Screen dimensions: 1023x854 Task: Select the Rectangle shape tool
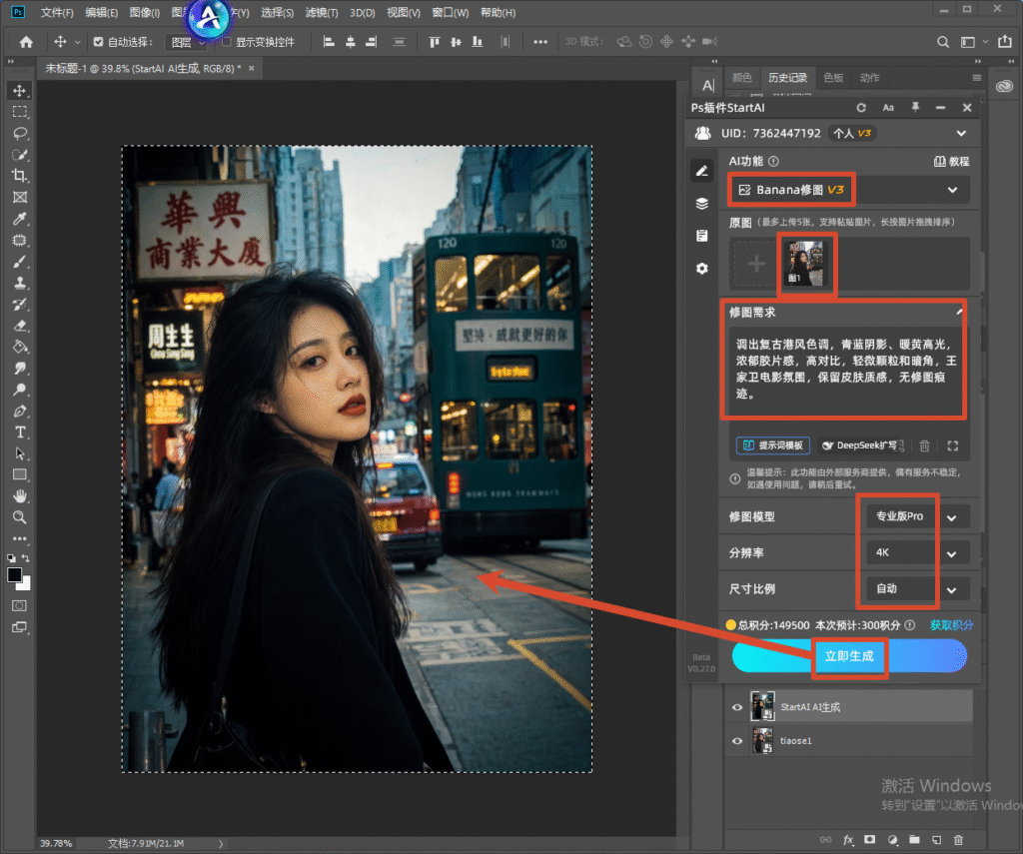pyautogui.click(x=20, y=474)
